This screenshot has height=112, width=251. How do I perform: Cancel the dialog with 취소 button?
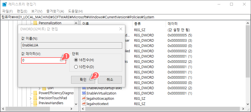(110, 80)
